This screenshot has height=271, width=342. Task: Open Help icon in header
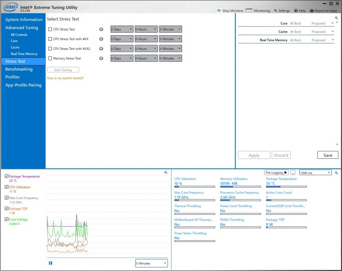tap(296, 11)
